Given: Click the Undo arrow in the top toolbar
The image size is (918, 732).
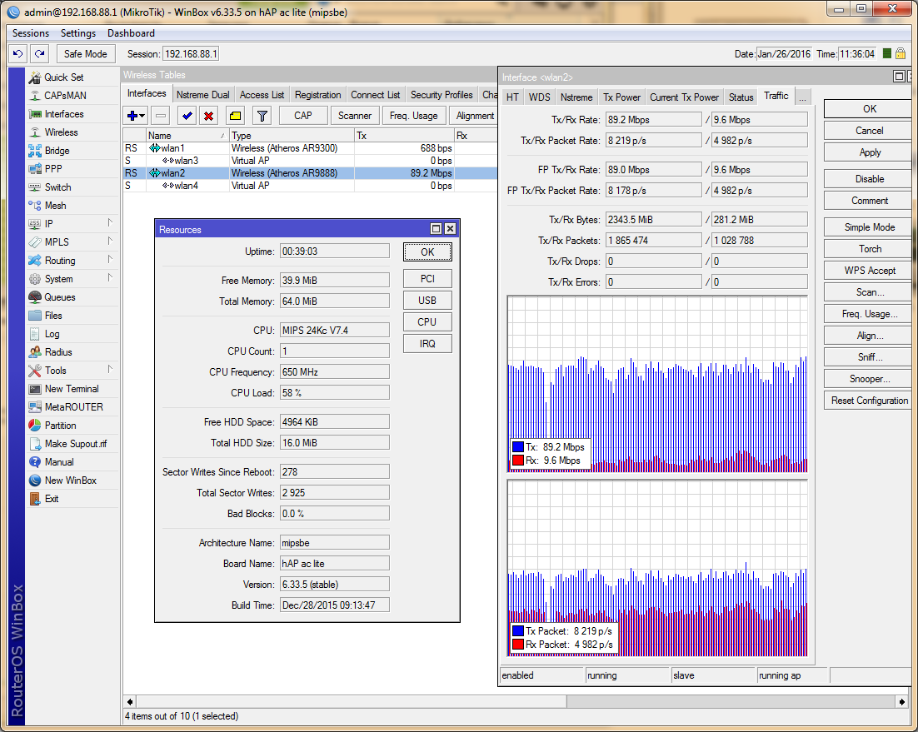Looking at the screenshot, I should (18, 53).
